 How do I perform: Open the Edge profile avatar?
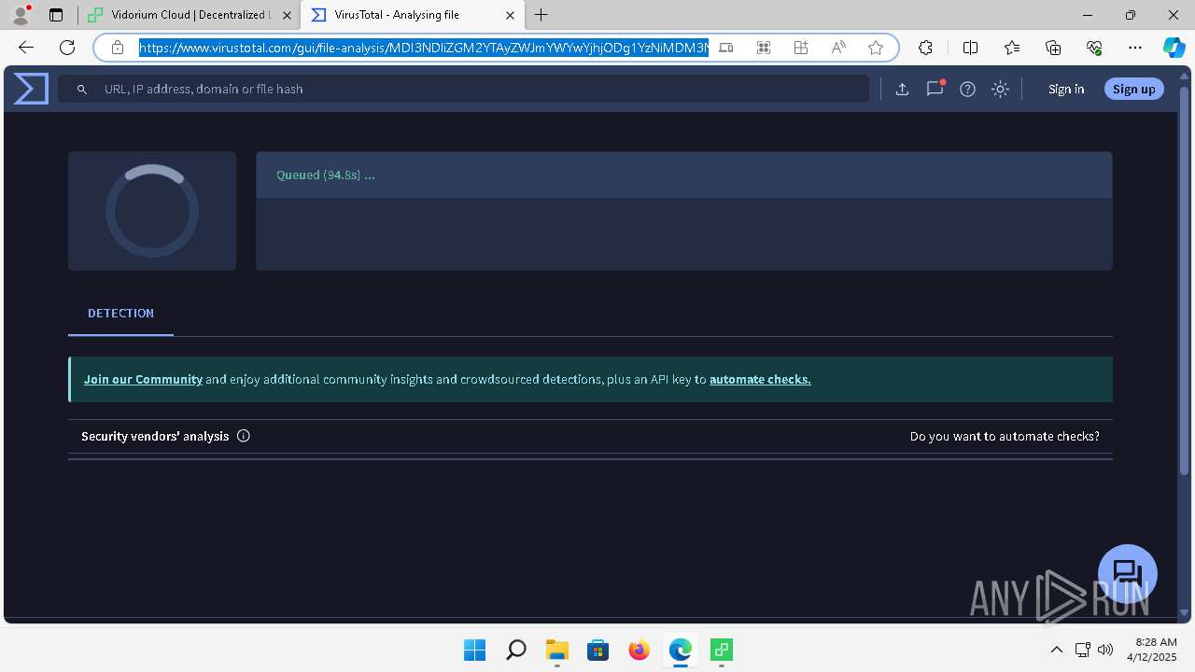click(20, 15)
